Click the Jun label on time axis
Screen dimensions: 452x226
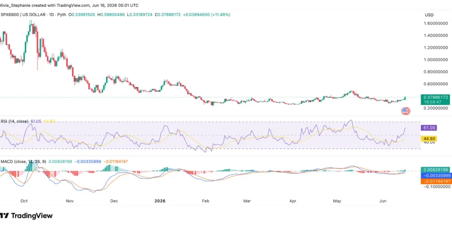click(x=383, y=201)
